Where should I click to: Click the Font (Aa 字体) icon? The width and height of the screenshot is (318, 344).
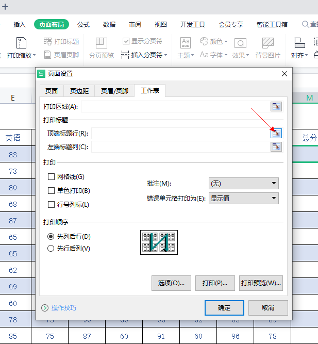[x=204, y=55]
